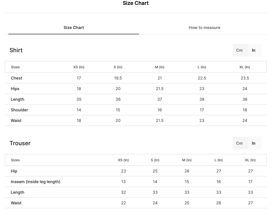This screenshot has width=272, height=221.
Task: Click the Trouser Length row label
Action: pos(18,192)
